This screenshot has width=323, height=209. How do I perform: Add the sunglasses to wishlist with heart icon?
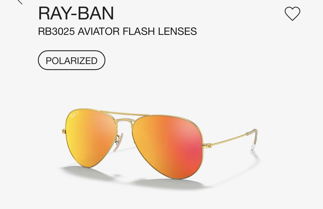292,13
